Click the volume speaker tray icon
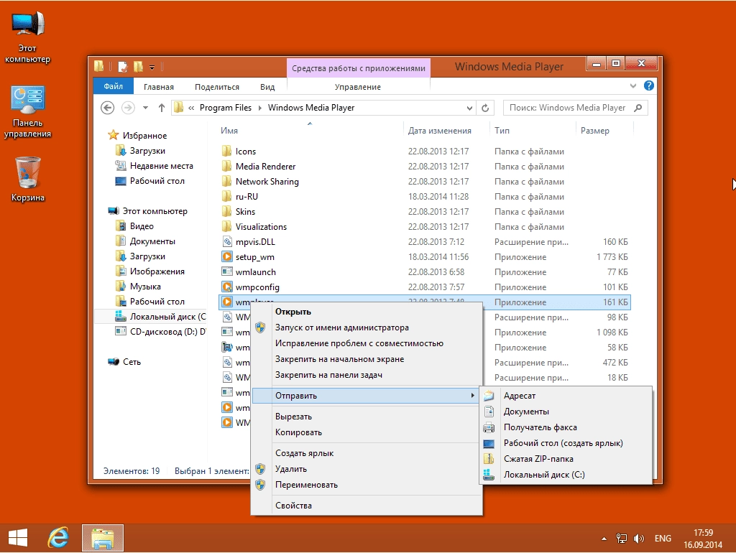The image size is (736, 553). pyautogui.click(x=639, y=539)
